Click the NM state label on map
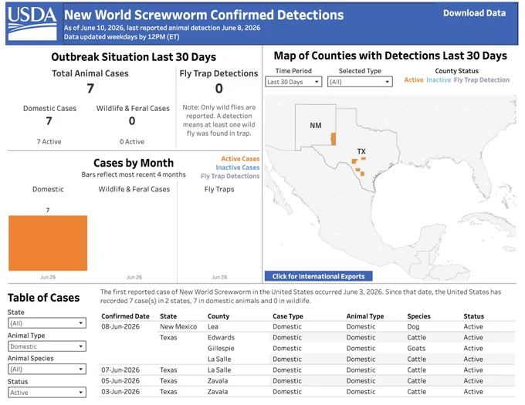Image resolution: width=525 pixels, height=405 pixels. (316, 126)
